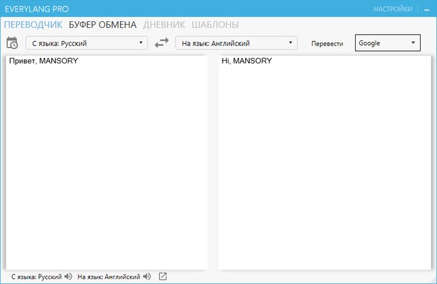Open the ДНЕВНИК tab
The height and width of the screenshot is (284, 437).
point(164,25)
